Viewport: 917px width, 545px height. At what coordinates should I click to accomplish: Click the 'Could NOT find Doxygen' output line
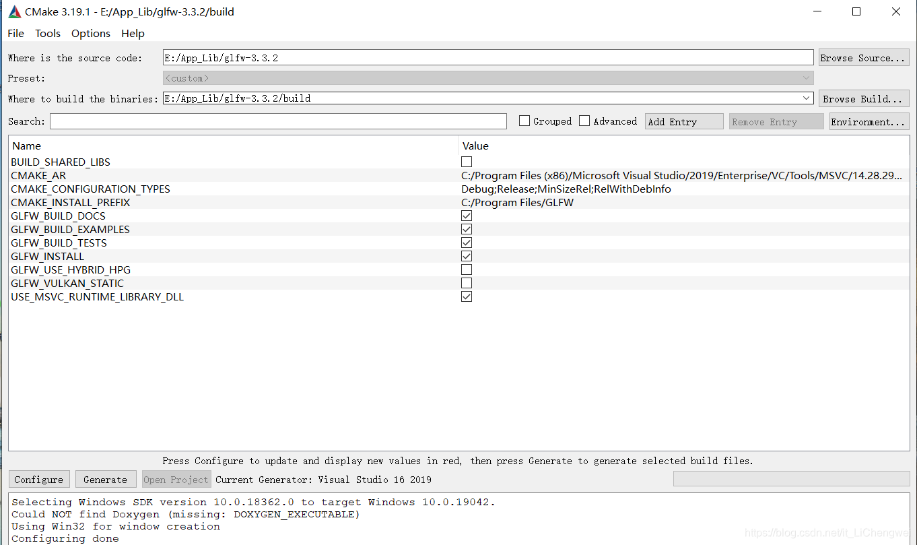pyautogui.click(x=186, y=514)
